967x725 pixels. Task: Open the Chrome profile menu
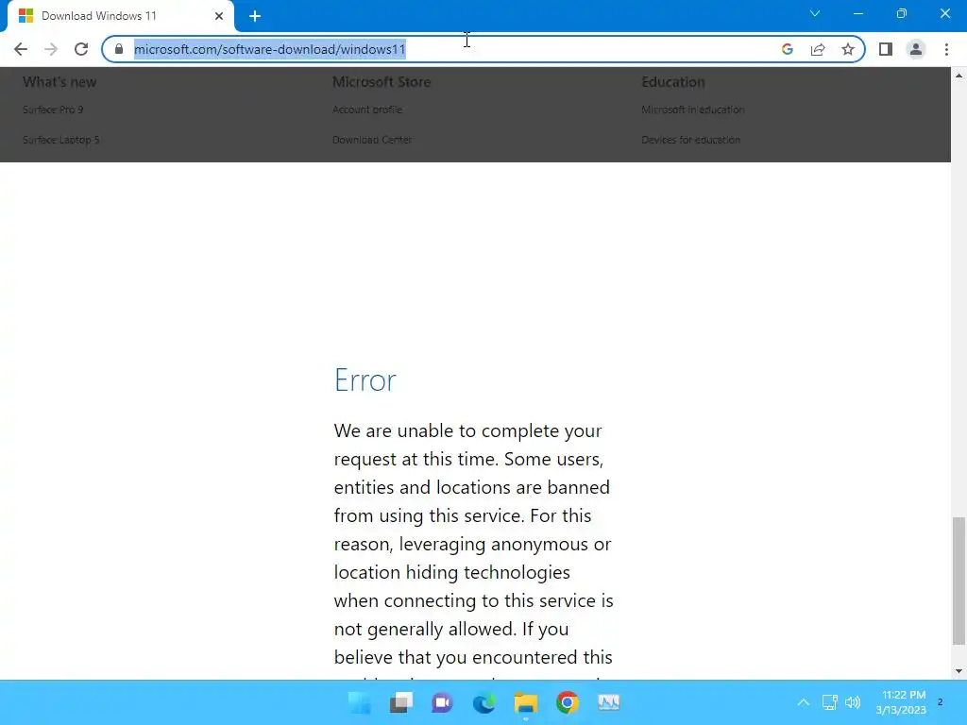point(916,49)
